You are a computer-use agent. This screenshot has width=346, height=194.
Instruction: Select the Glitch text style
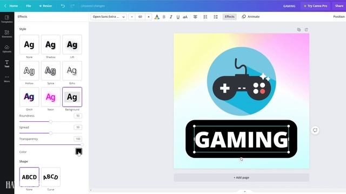pyautogui.click(x=29, y=97)
